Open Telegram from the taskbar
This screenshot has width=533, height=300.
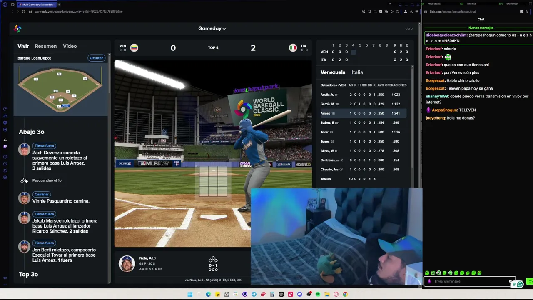[254, 294]
